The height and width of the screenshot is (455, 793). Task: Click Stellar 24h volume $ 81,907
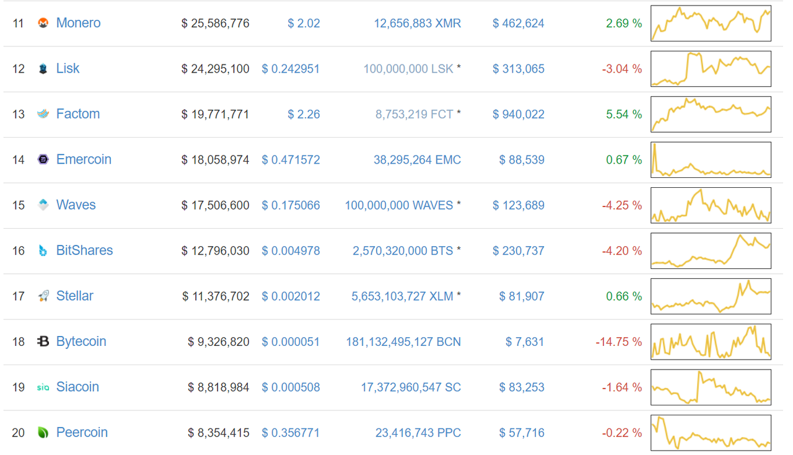point(522,296)
